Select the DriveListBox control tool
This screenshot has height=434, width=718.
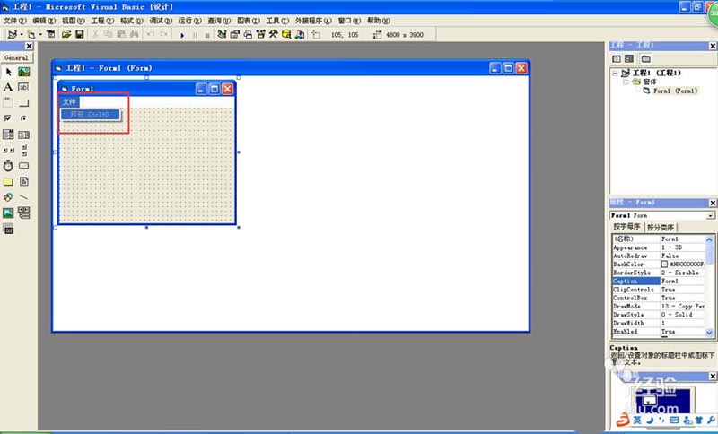[24, 166]
